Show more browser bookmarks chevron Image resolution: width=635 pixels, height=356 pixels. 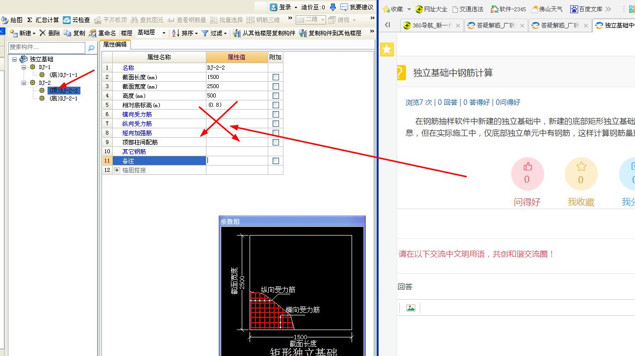[x=609, y=9]
